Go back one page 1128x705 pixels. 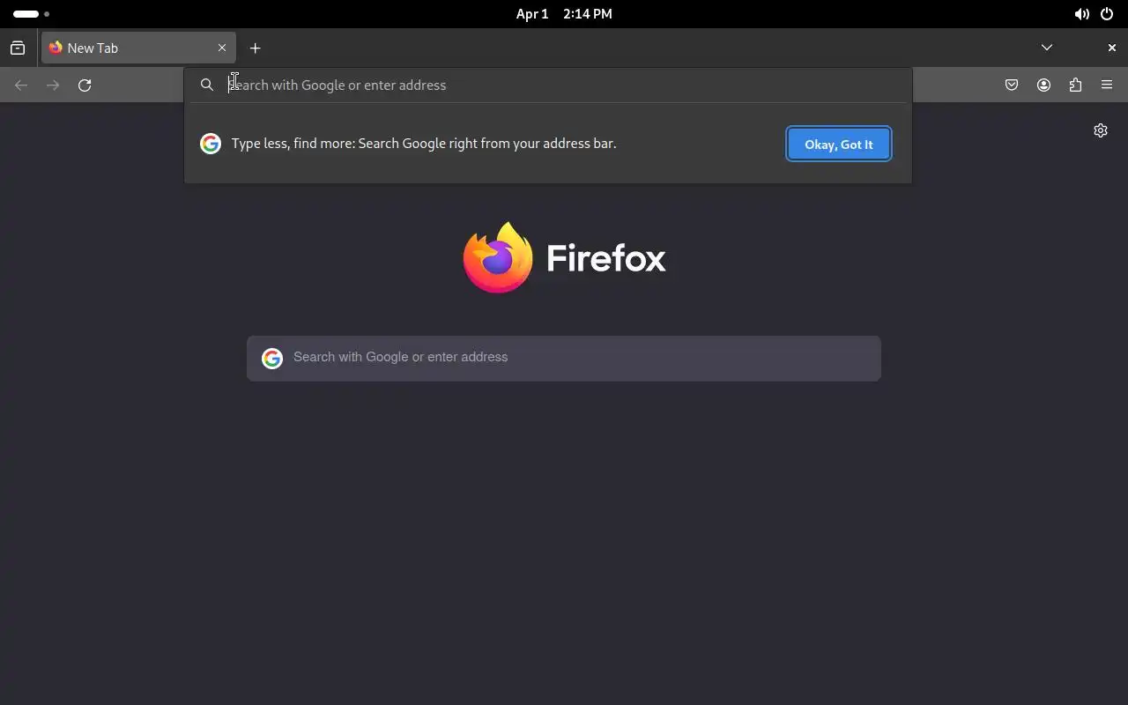(21, 85)
